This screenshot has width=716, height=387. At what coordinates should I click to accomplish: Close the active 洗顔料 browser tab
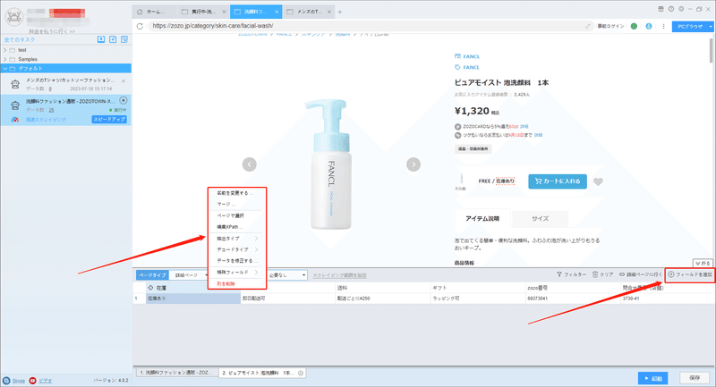click(277, 12)
